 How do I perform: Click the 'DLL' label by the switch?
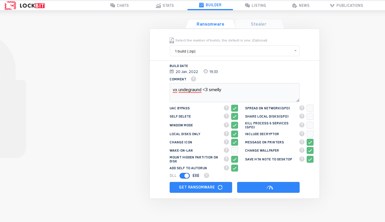(173, 175)
